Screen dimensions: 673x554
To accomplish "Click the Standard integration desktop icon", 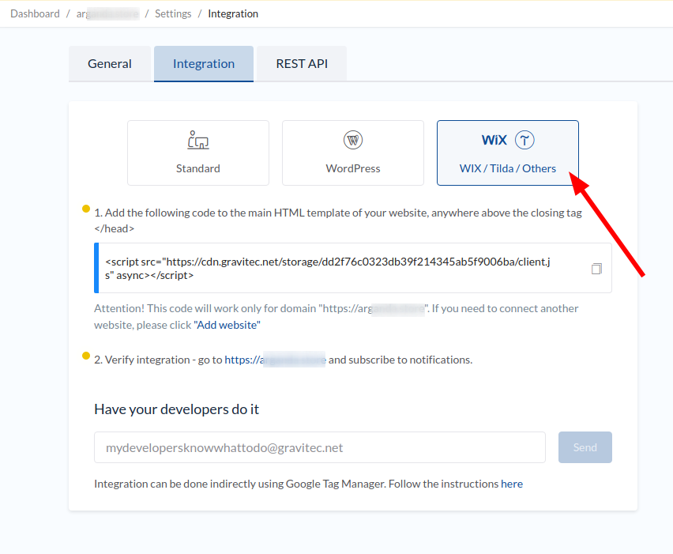I will [197, 140].
